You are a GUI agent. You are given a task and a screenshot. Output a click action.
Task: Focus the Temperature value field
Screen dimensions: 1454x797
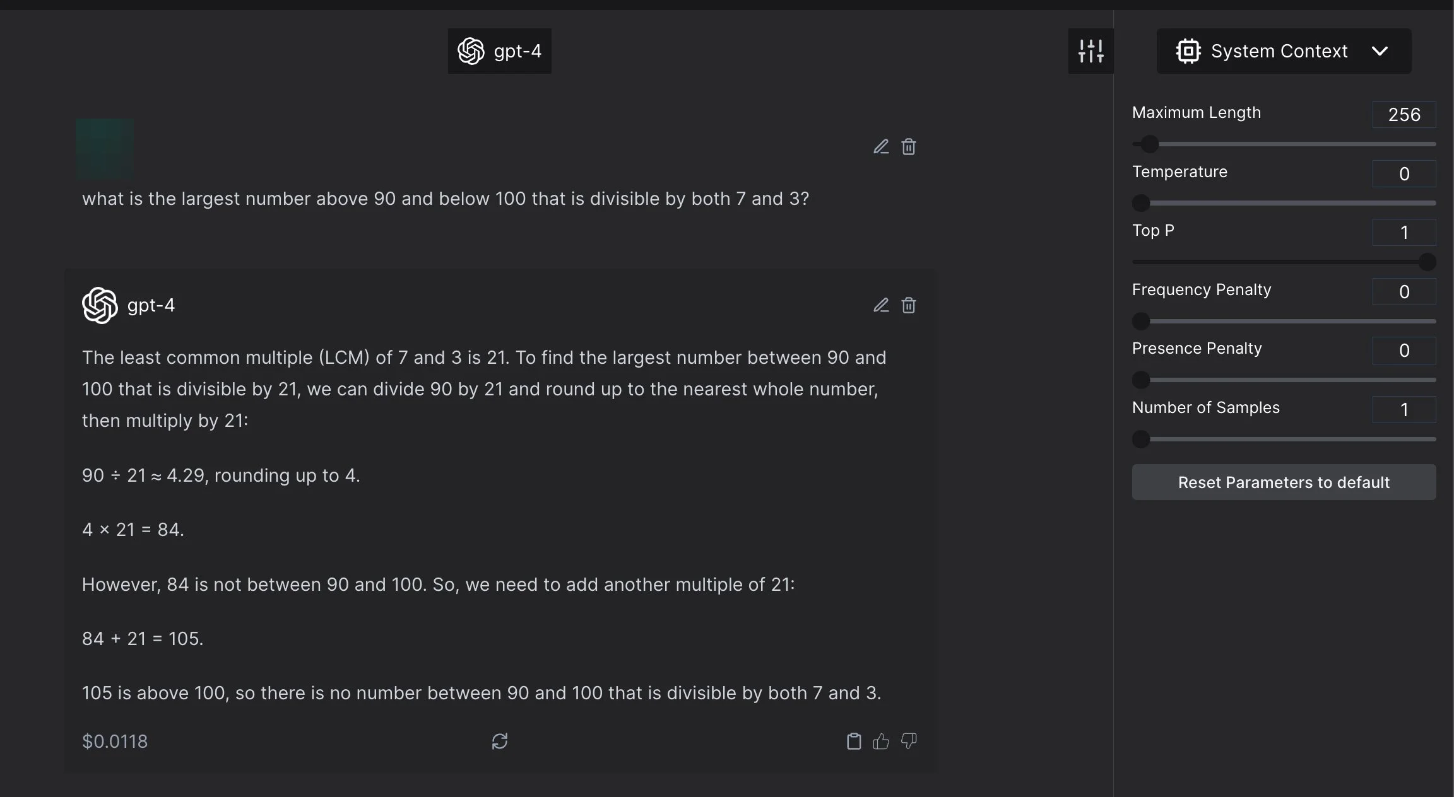pyautogui.click(x=1404, y=173)
